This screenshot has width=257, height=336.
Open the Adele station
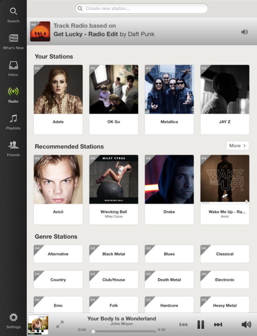tap(58, 100)
